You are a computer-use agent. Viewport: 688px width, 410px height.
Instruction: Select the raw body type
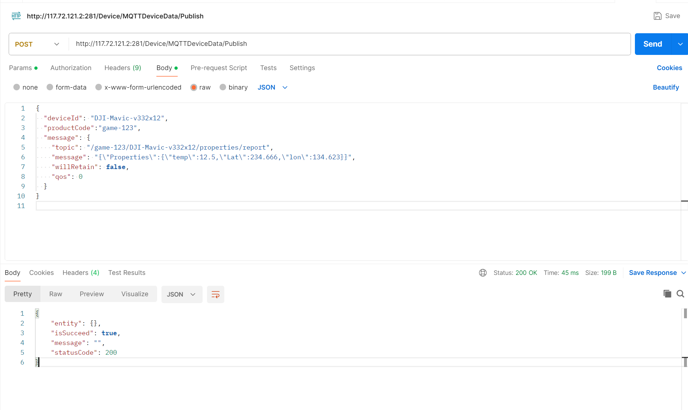point(200,87)
